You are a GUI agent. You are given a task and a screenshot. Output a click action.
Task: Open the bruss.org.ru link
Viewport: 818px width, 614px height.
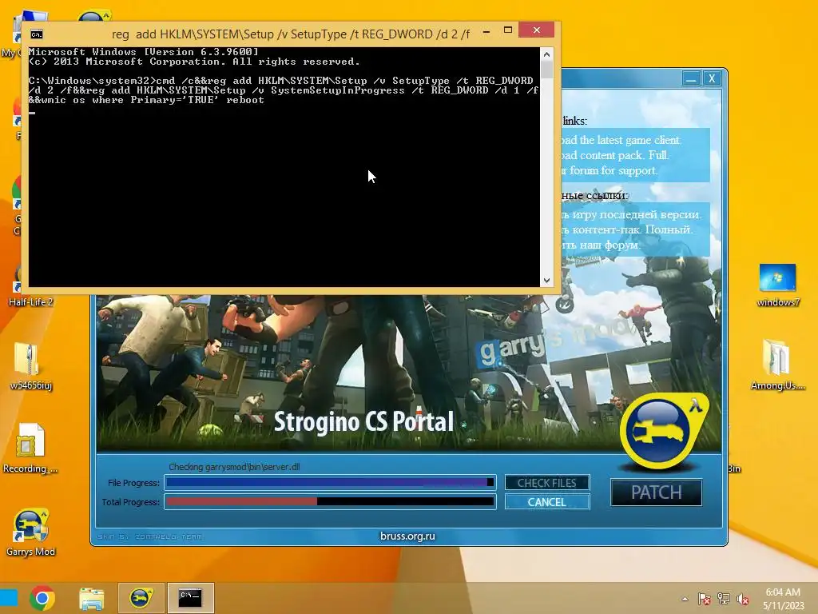click(x=407, y=536)
